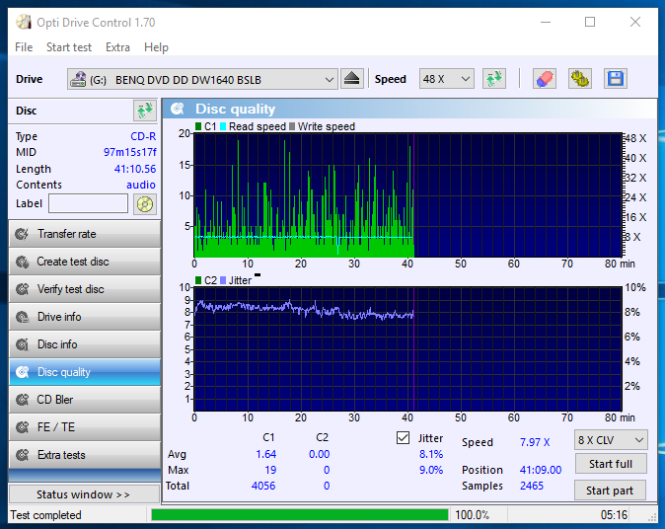Open the Transfer rate test
The height and width of the screenshot is (529, 665).
(85, 234)
